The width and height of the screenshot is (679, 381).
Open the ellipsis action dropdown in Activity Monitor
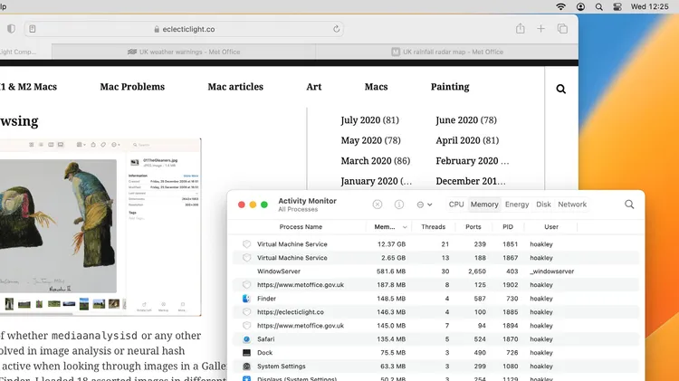pos(423,205)
